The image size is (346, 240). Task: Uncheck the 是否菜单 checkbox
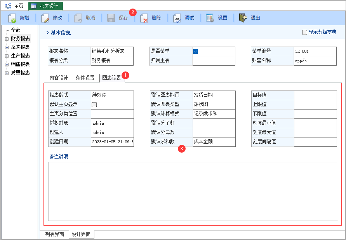(195, 51)
